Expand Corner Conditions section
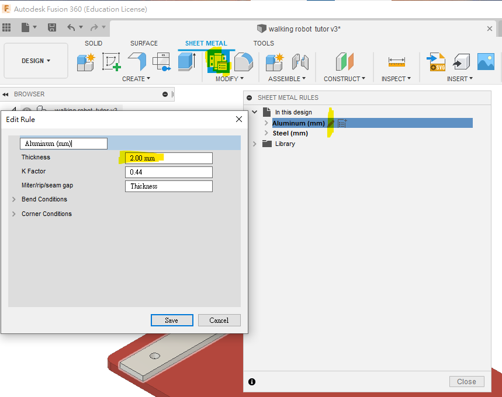The image size is (502, 397). coord(13,214)
